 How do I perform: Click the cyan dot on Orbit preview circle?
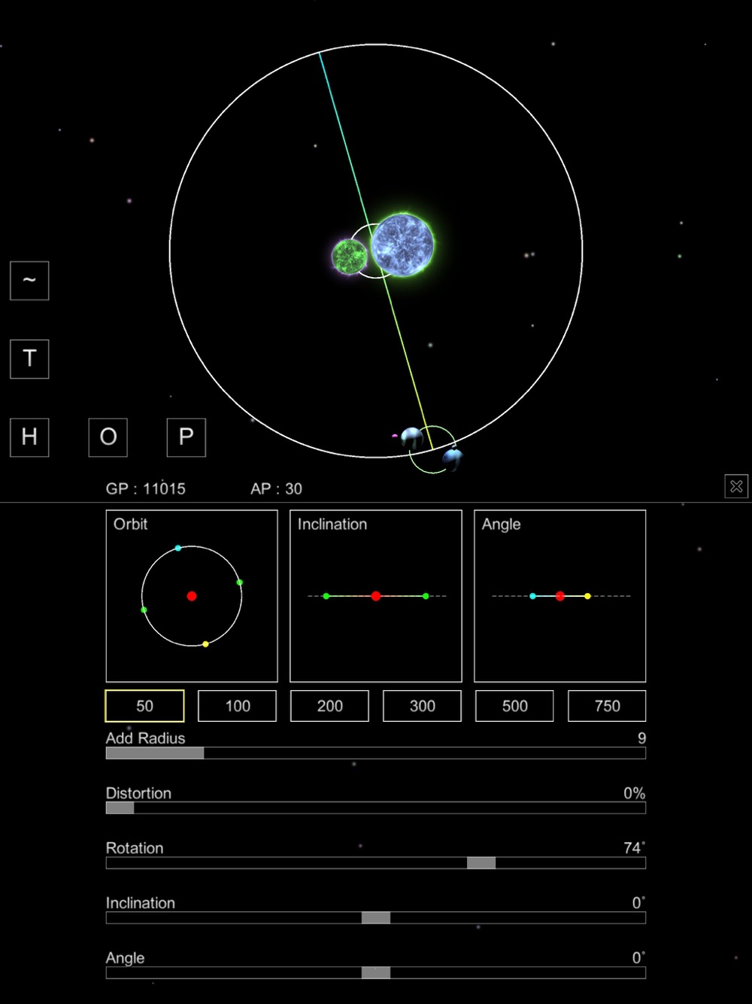[x=177, y=548]
